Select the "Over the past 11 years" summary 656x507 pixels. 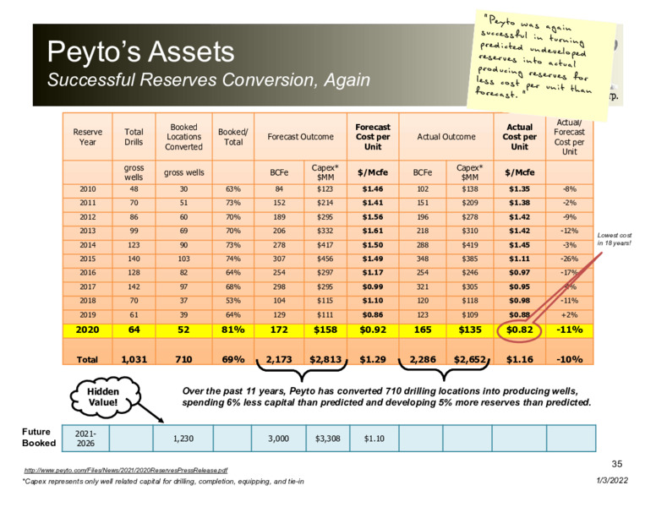pos(386,396)
